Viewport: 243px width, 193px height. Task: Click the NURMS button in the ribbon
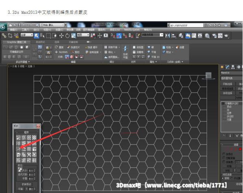coord(61,52)
